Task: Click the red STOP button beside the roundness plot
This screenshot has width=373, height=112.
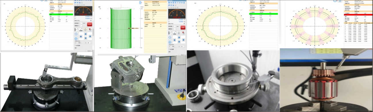Action: [89, 24]
